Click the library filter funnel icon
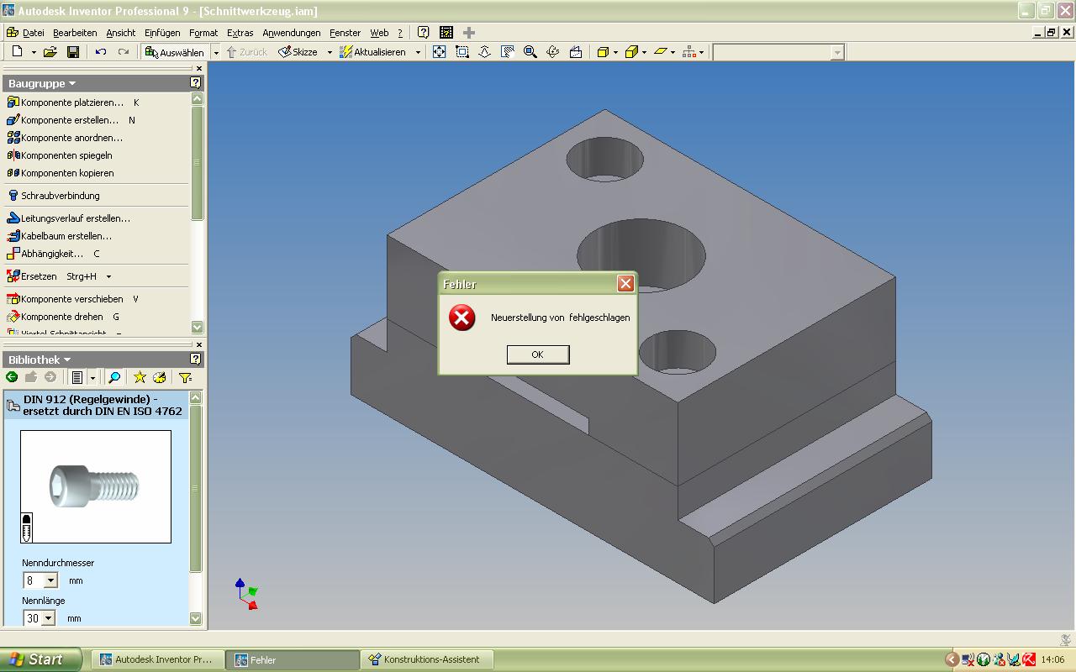Image resolution: width=1076 pixels, height=672 pixels. tap(185, 378)
